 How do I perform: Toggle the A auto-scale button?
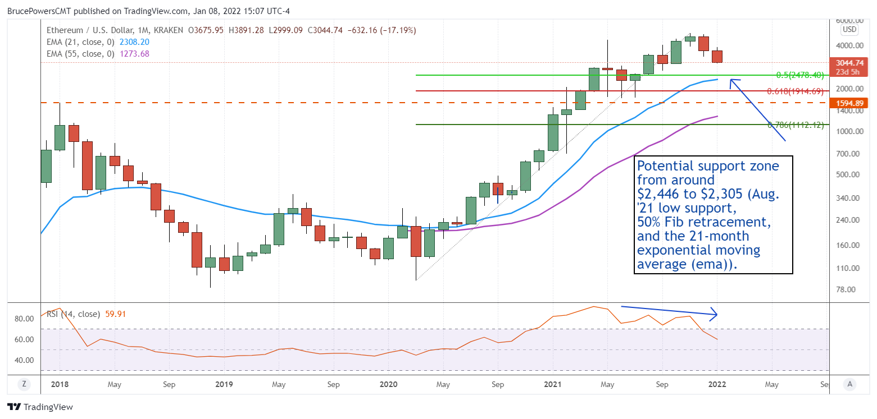click(x=850, y=384)
